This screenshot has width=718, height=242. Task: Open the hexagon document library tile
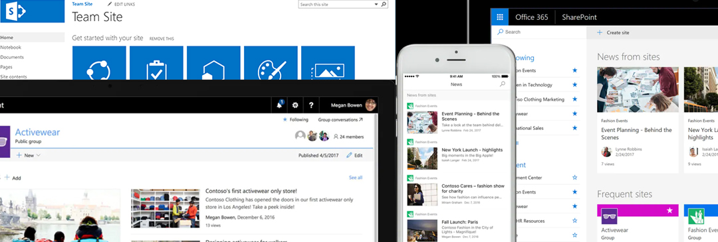tap(213, 63)
